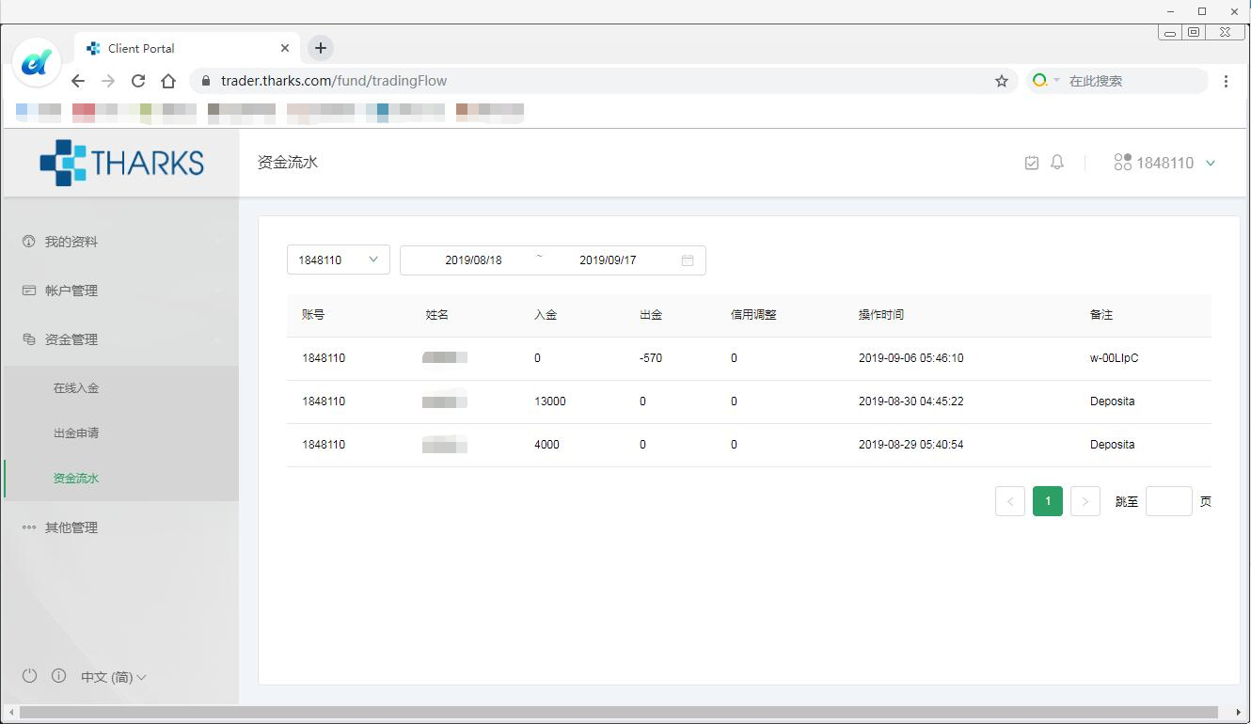This screenshot has width=1251, height=724.
Task: Open the task checklist icon in header
Action: click(1032, 163)
